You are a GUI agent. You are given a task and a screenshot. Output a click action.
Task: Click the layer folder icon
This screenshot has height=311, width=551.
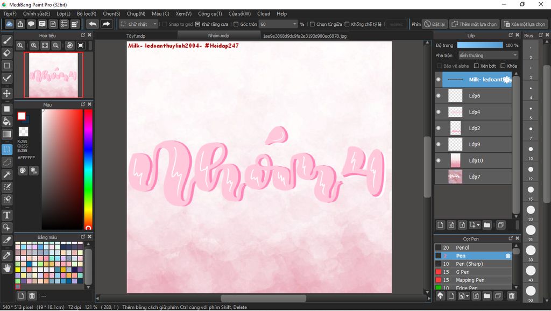[487, 225]
